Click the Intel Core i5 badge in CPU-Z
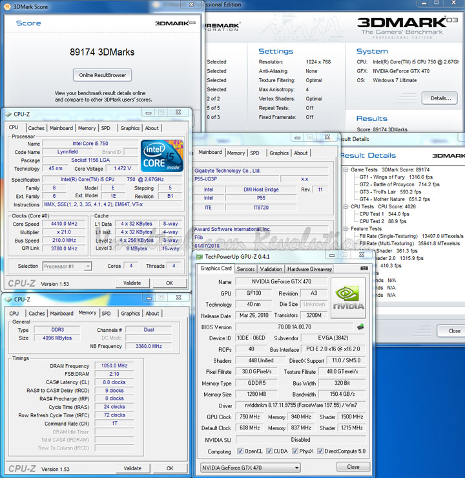The image size is (465, 478). (162, 156)
